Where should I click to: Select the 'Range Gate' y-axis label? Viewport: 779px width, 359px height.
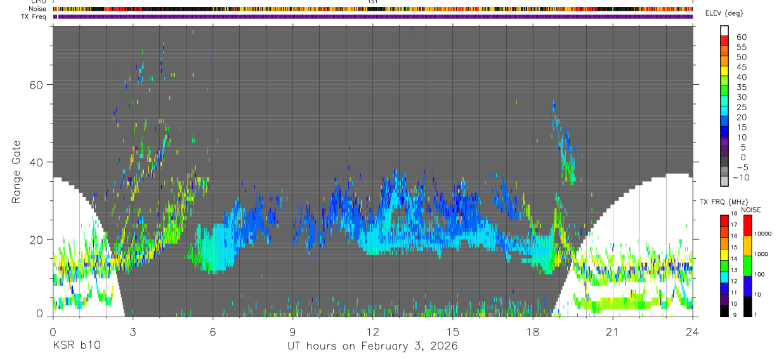(x=17, y=170)
